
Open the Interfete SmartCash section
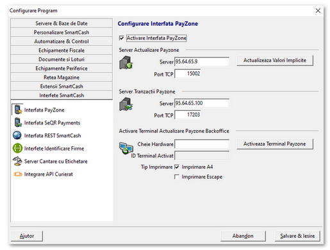coord(62,95)
